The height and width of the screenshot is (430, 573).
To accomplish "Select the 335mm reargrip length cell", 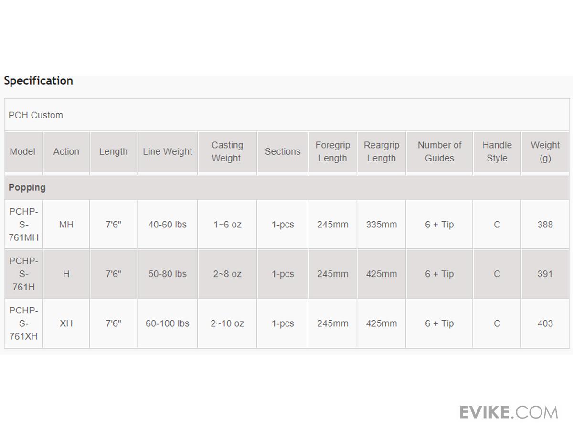I will [x=382, y=225].
